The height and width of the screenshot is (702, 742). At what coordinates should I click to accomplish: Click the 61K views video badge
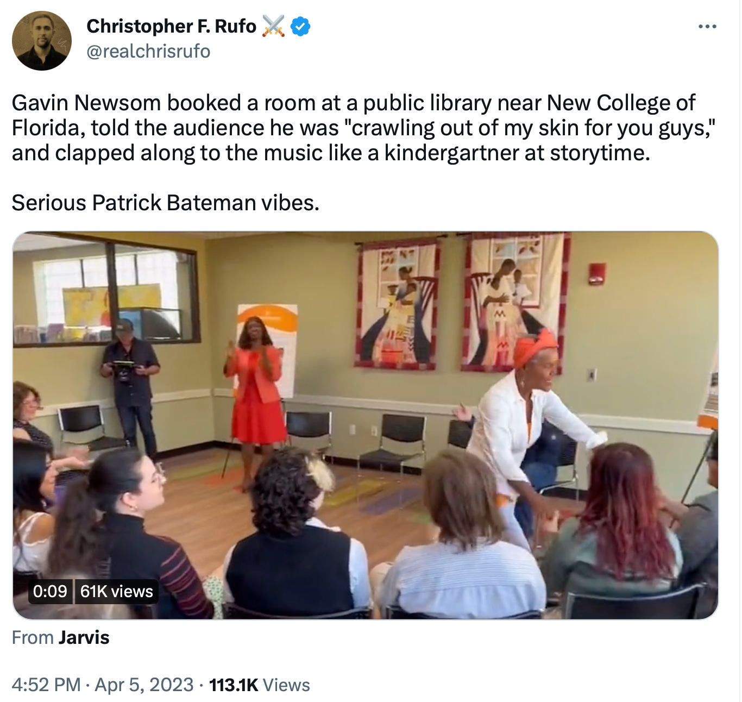coord(117,591)
